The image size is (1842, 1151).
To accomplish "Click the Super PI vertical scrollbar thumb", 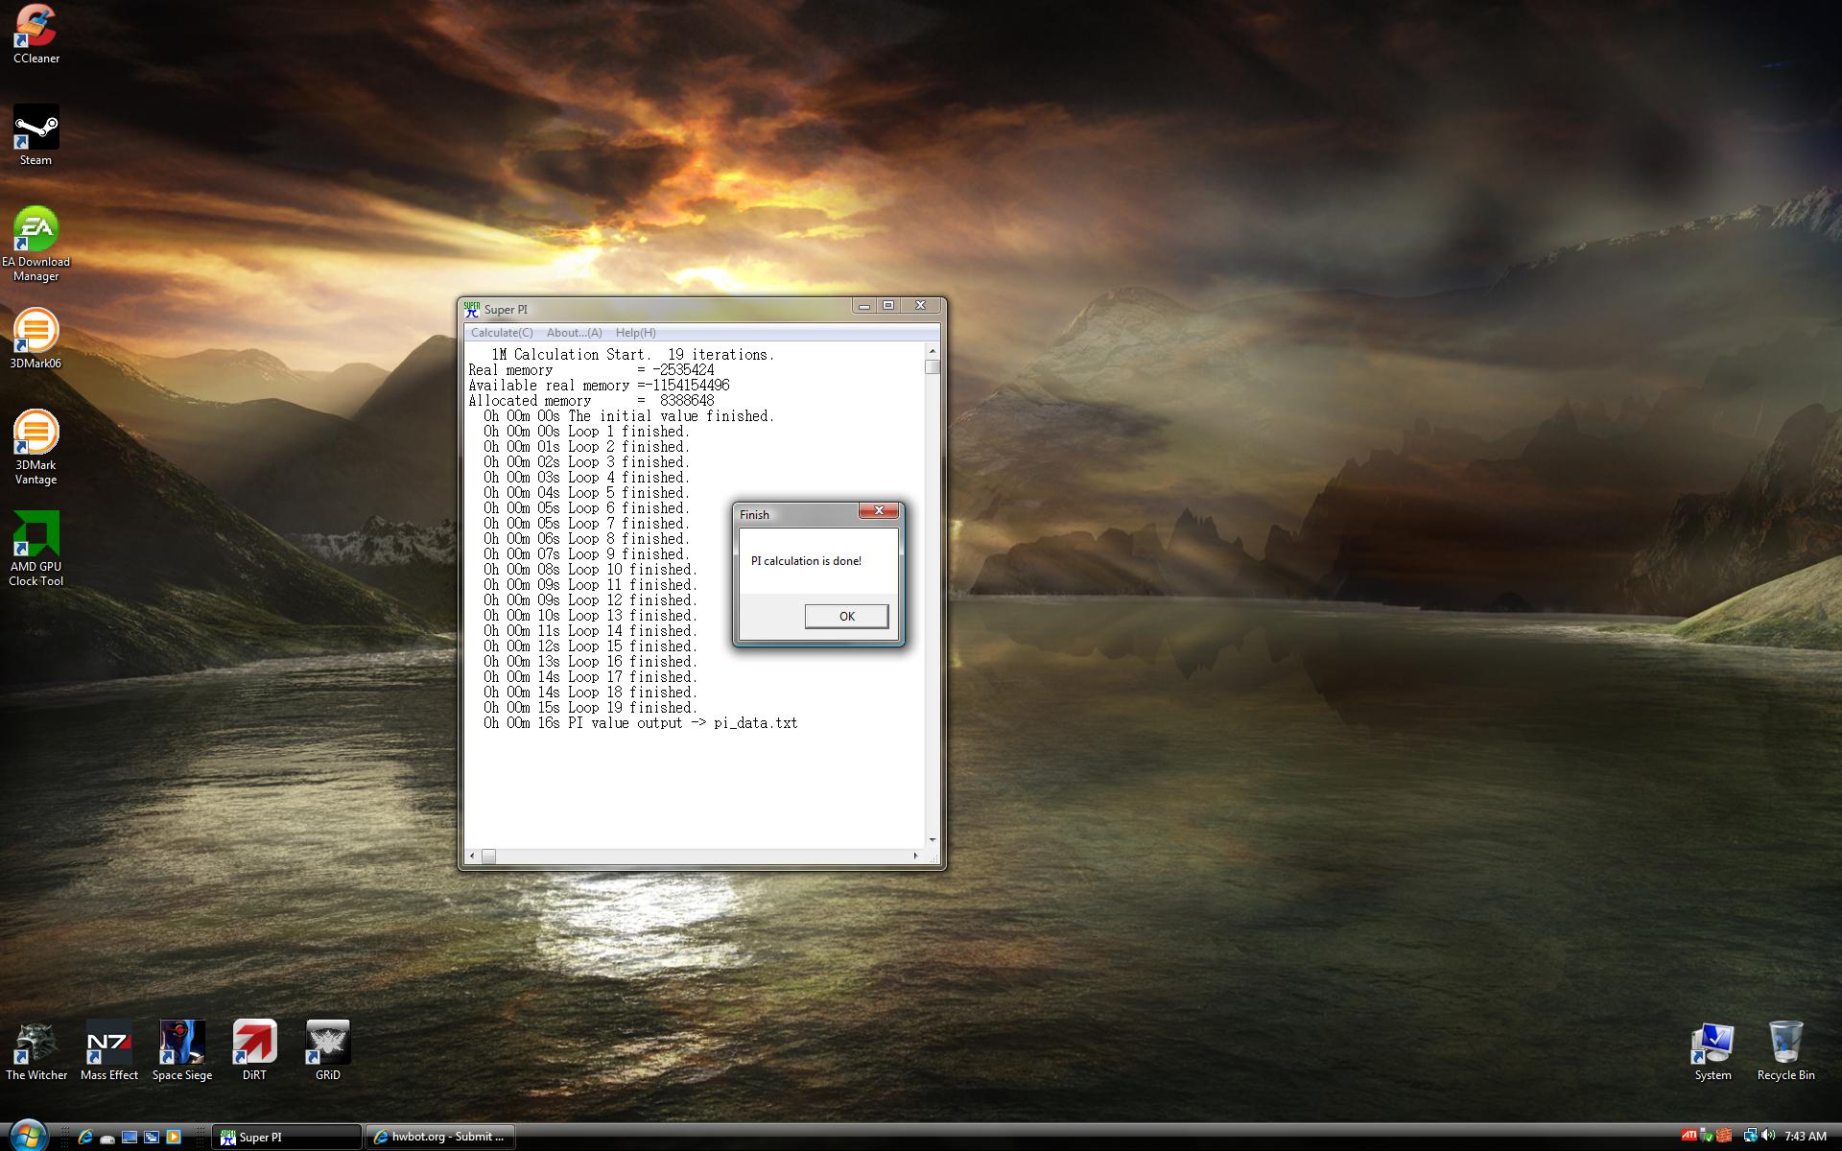I will tap(932, 366).
